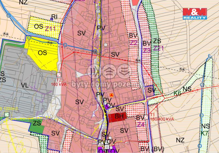This screenshot has width=219, height=153.
Task: Click the white circle symbol above PV road
Action: (98, 11)
